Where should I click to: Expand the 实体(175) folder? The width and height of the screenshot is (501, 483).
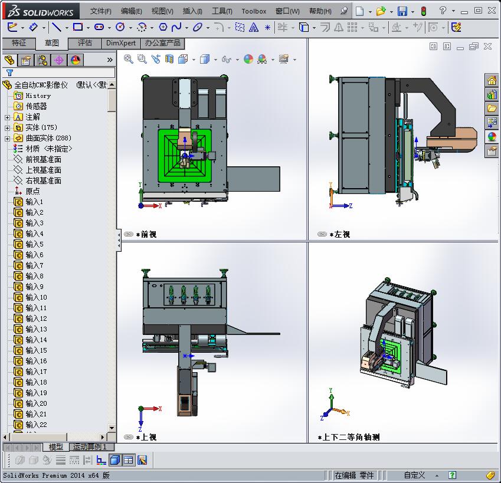[7, 128]
